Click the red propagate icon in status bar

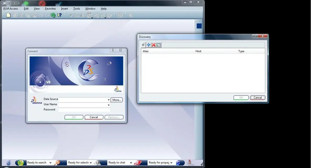pos(138,163)
